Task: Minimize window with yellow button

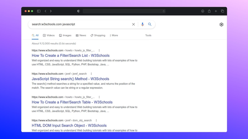Action: point(29,11)
